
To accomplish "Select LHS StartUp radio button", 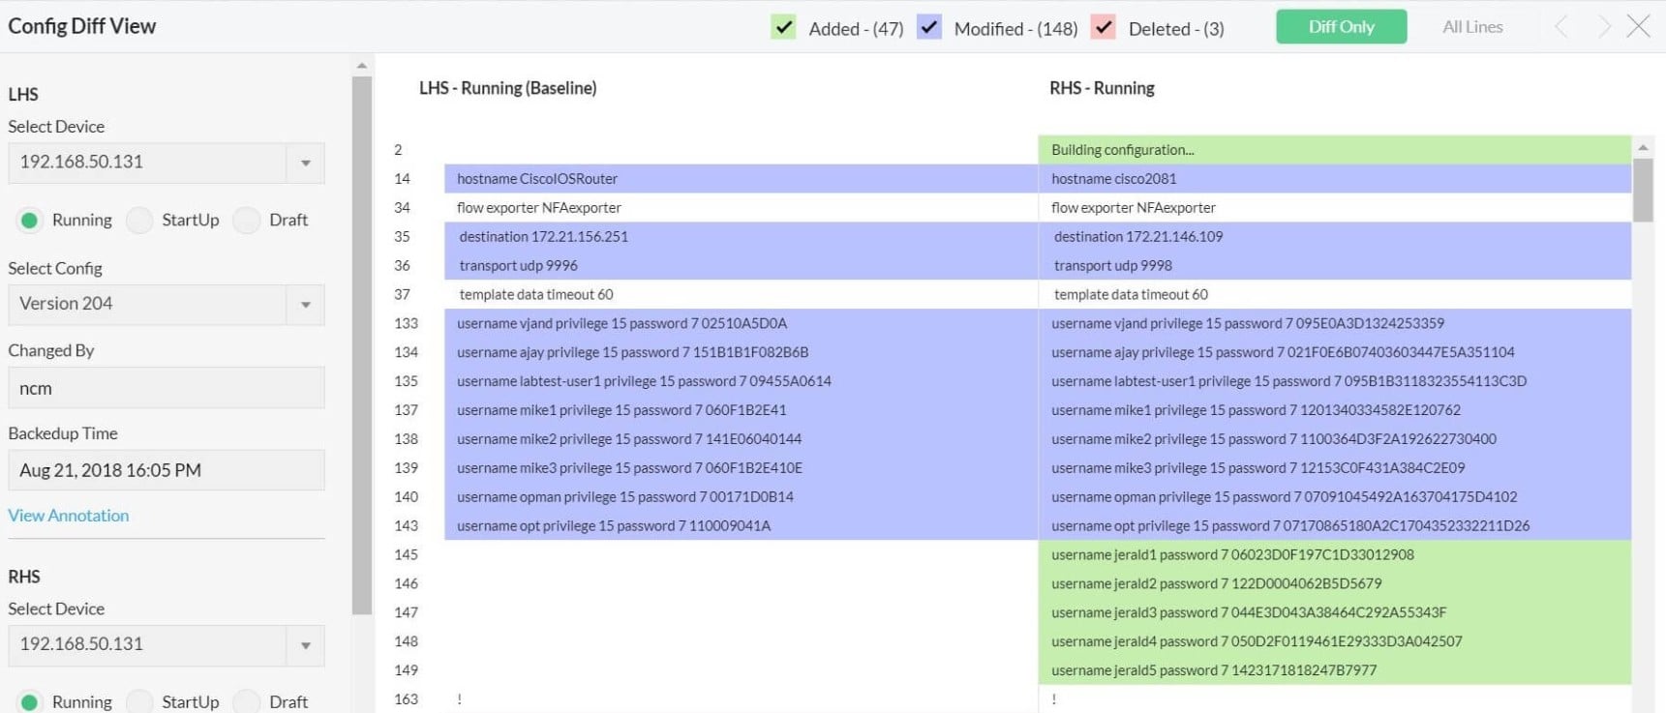I will (139, 221).
